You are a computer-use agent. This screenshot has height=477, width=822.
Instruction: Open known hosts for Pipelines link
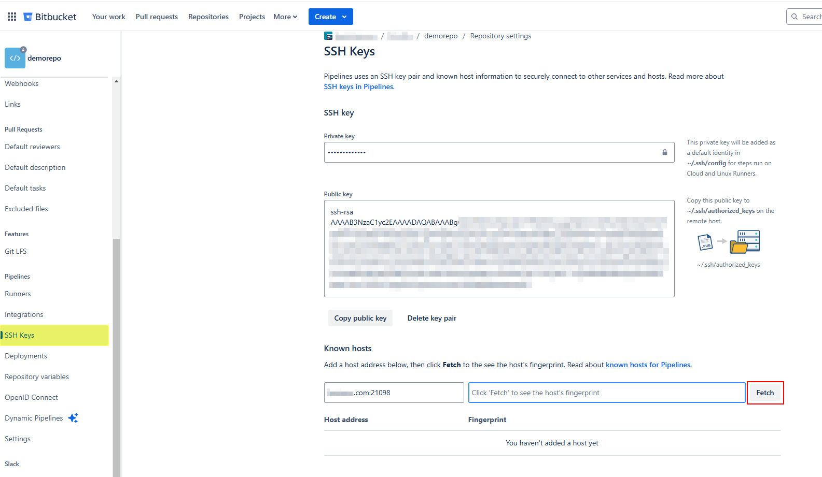648,365
